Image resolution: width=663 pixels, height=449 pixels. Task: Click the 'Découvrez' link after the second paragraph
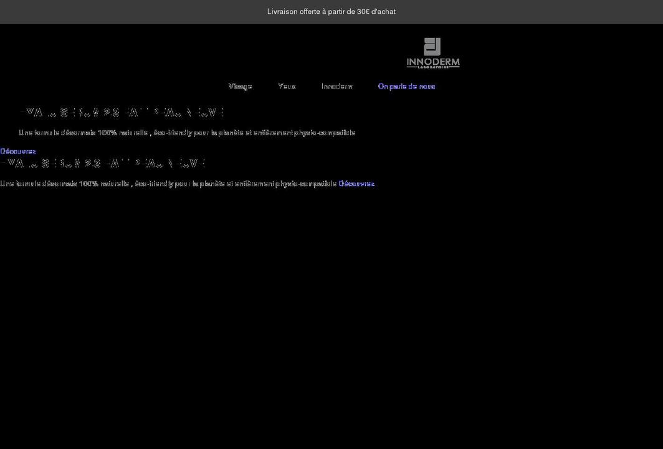coord(356,183)
